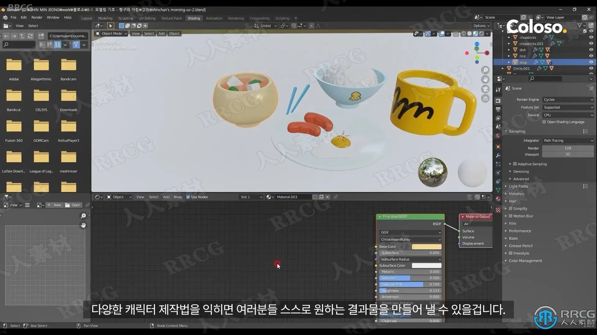Enable Open Shading Language checkbox
Screen dimensions: 597x335
(x=544, y=122)
